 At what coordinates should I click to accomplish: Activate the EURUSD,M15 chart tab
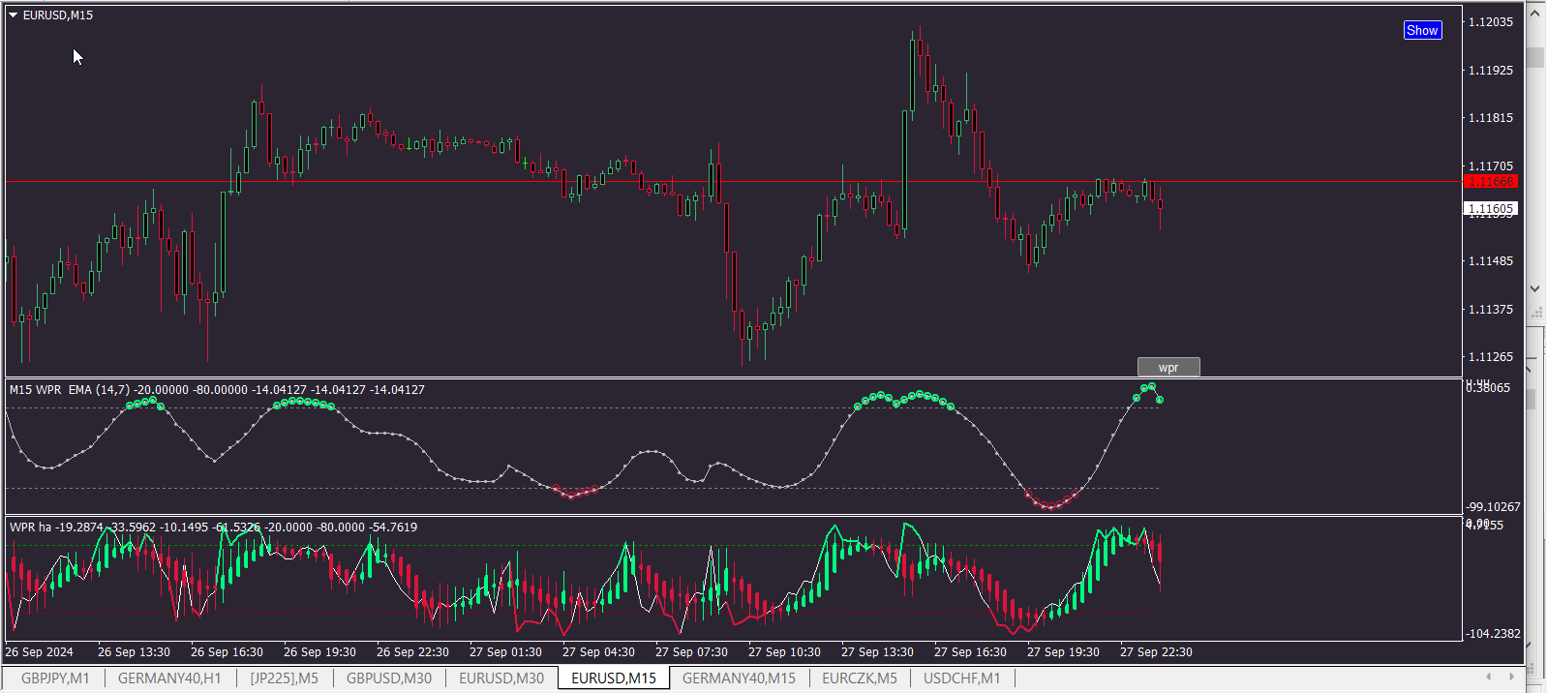(x=614, y=678)
